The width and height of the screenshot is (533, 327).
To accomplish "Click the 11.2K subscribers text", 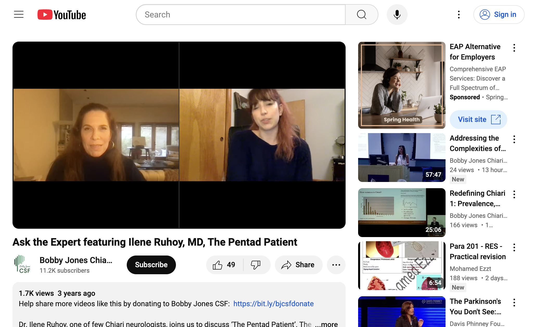I will (x=65, y=271).
